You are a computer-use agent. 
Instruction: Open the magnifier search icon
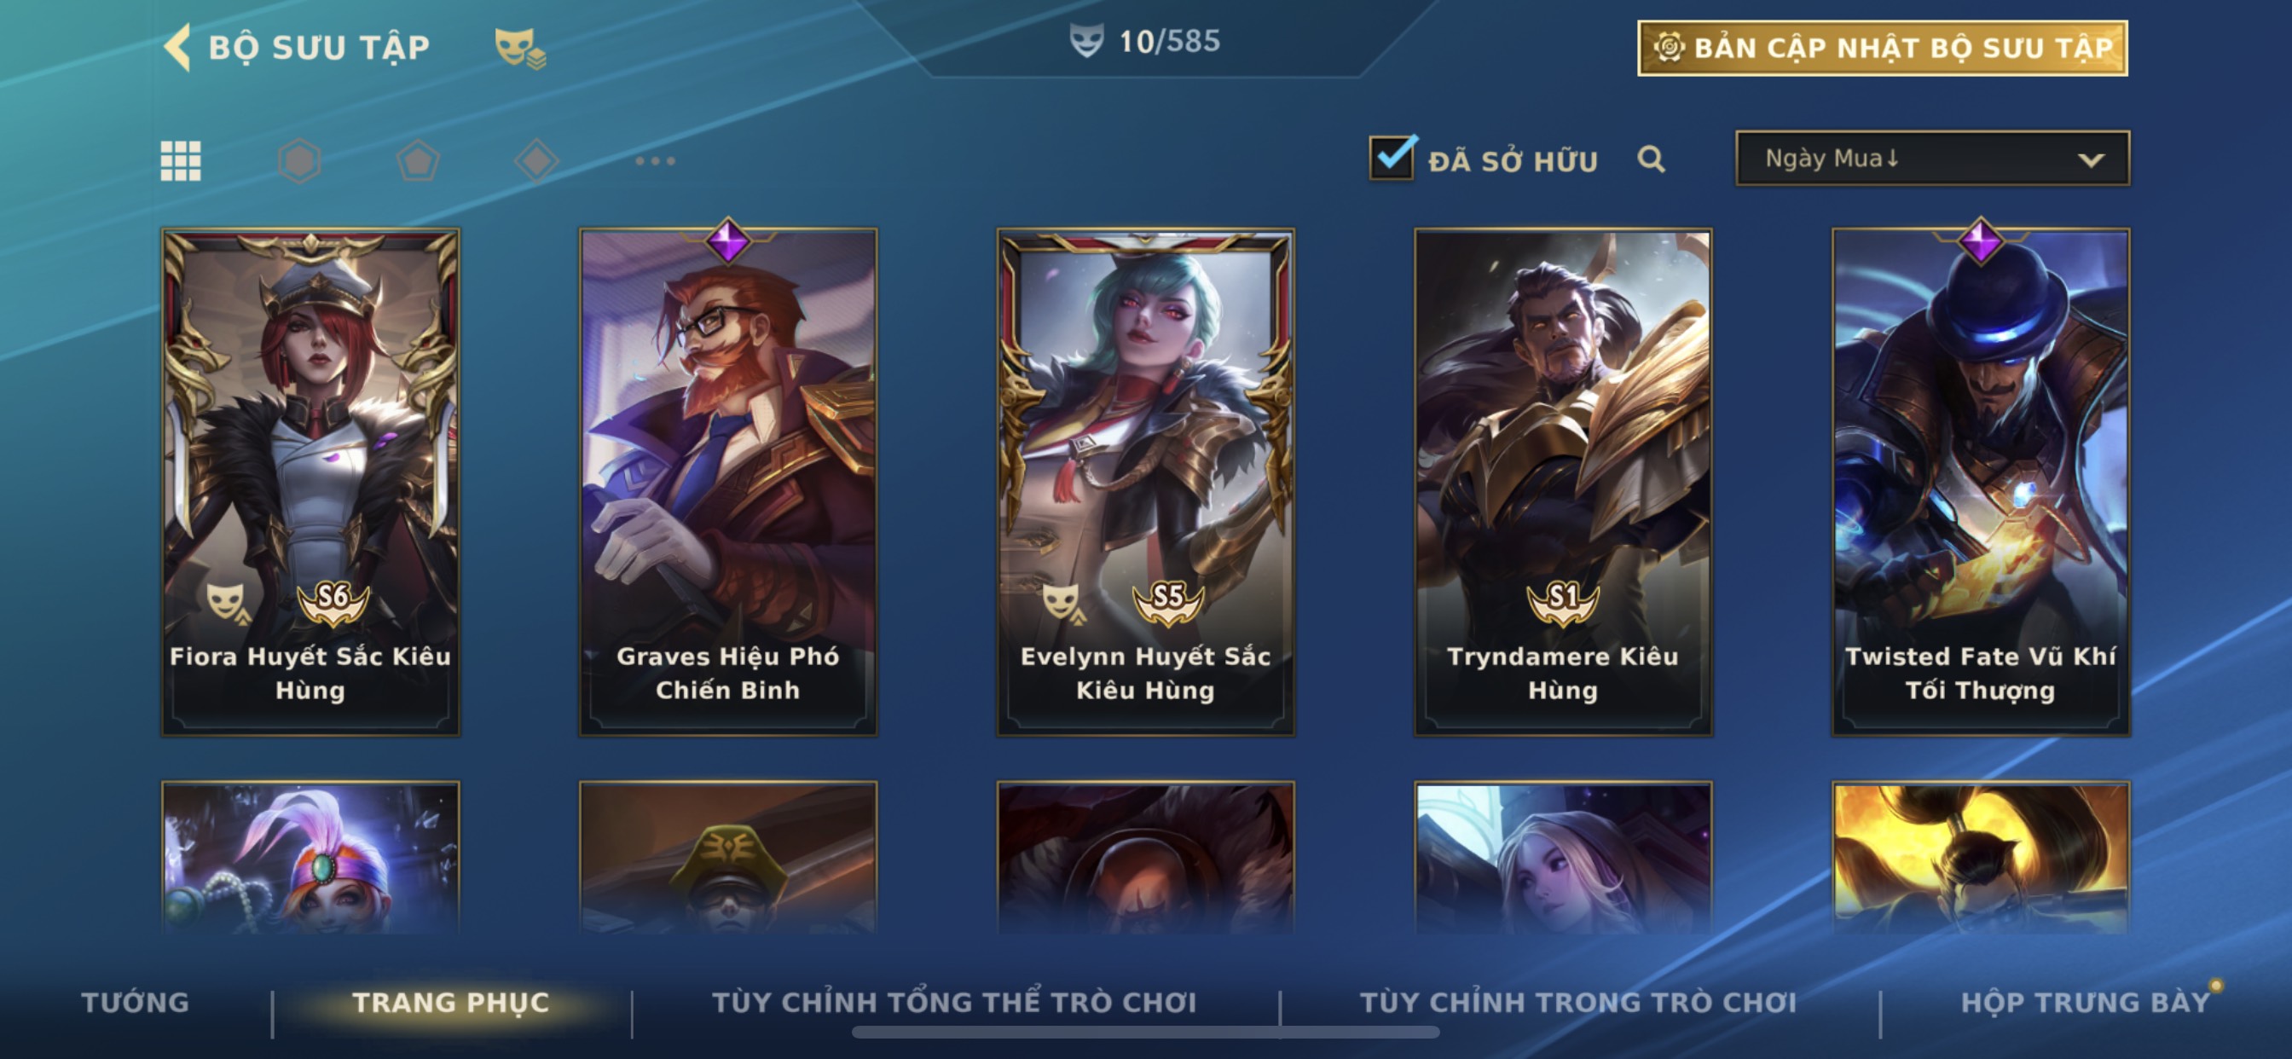tap(1652, 159)
